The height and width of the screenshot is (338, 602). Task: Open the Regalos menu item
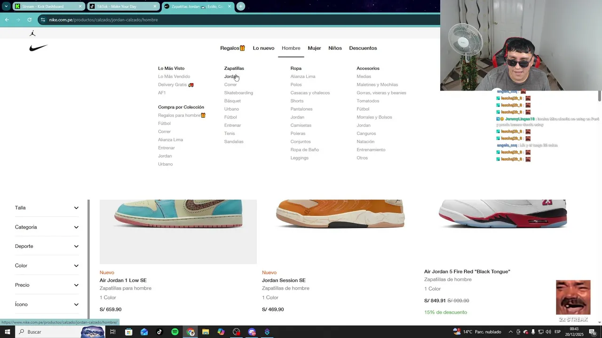coord(232,48)
